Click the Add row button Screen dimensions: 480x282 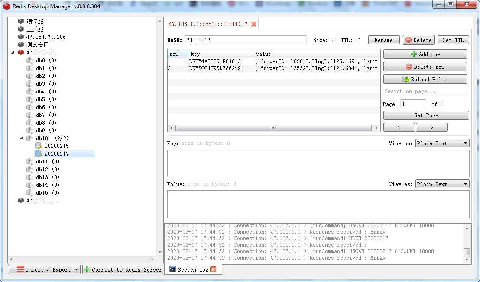(x=425, y=54)
